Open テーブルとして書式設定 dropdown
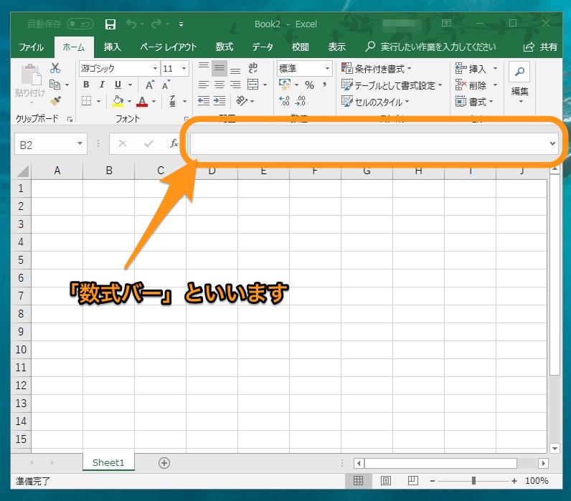The image size is (571, 501). [x=392, y=85]
